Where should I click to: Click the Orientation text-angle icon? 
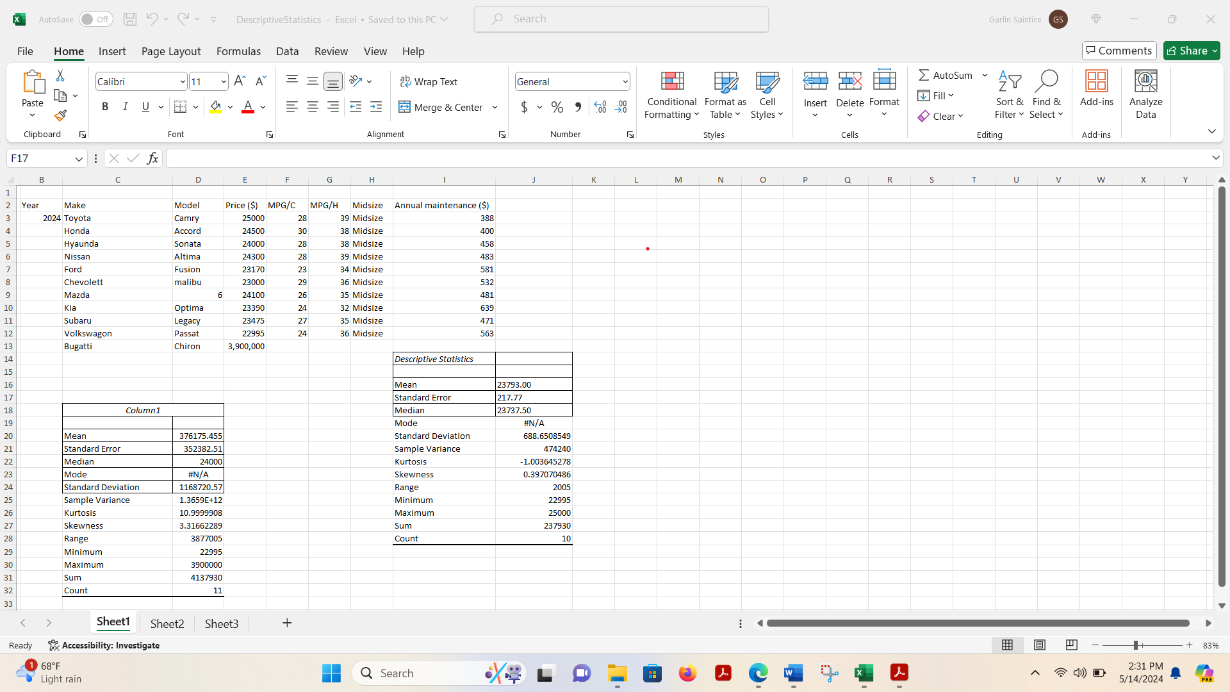point(356,81)
